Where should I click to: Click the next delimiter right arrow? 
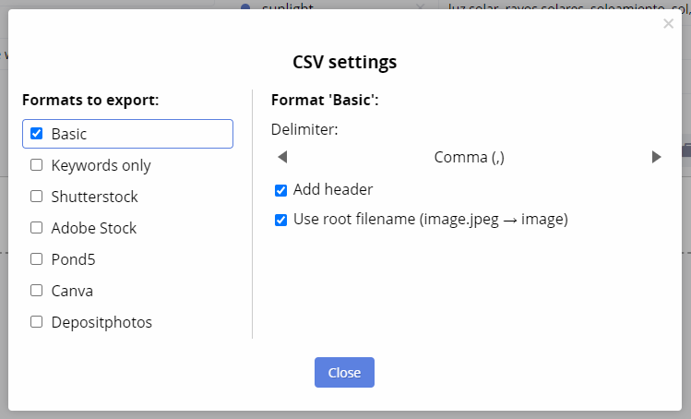coord(656,157)
